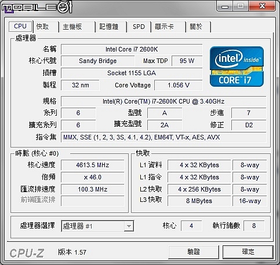Click the Socket 1155 LGA field

coord(132,73)
